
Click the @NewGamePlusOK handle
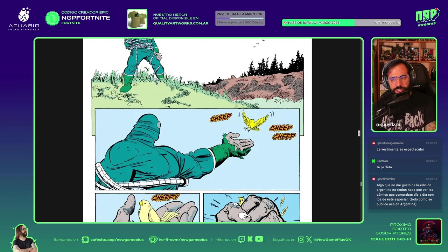[x=332, y=240]
